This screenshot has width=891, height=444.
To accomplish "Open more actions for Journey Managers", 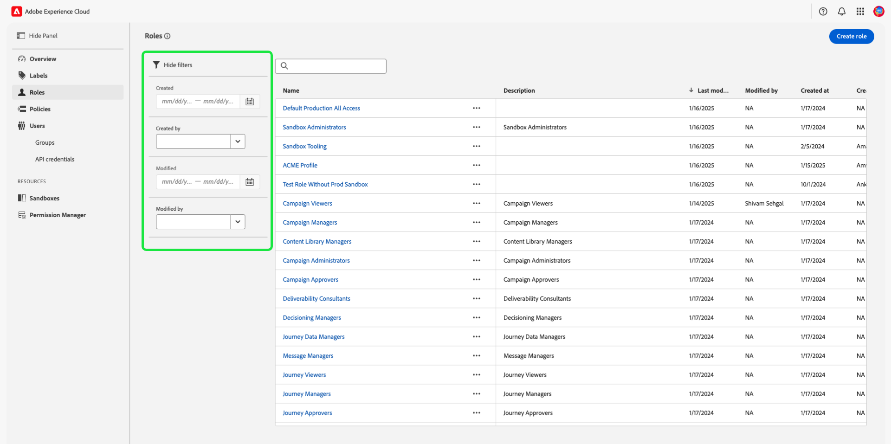I will pos(477,393).
